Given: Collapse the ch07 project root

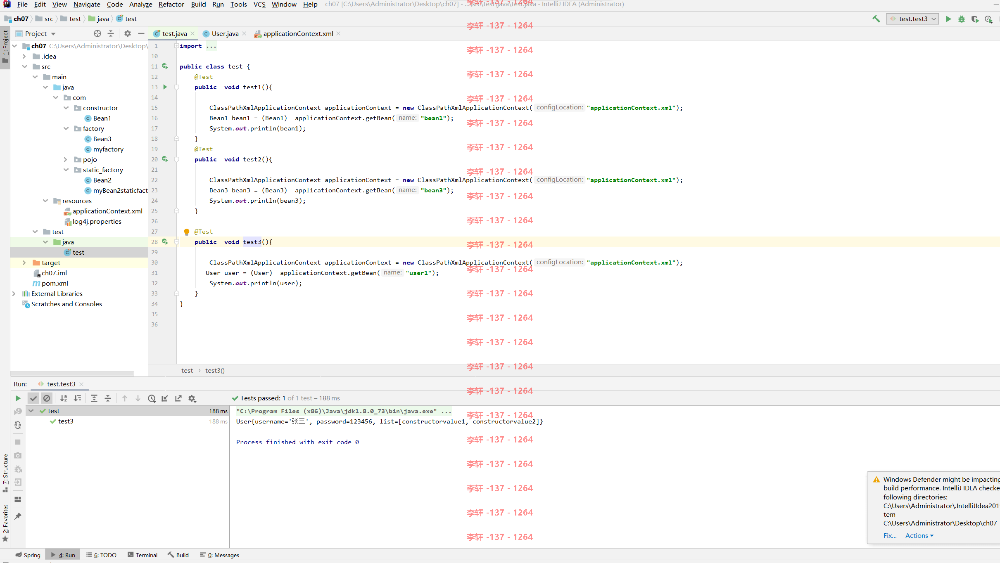Looking at the screenshot, I should click(15, 46).
